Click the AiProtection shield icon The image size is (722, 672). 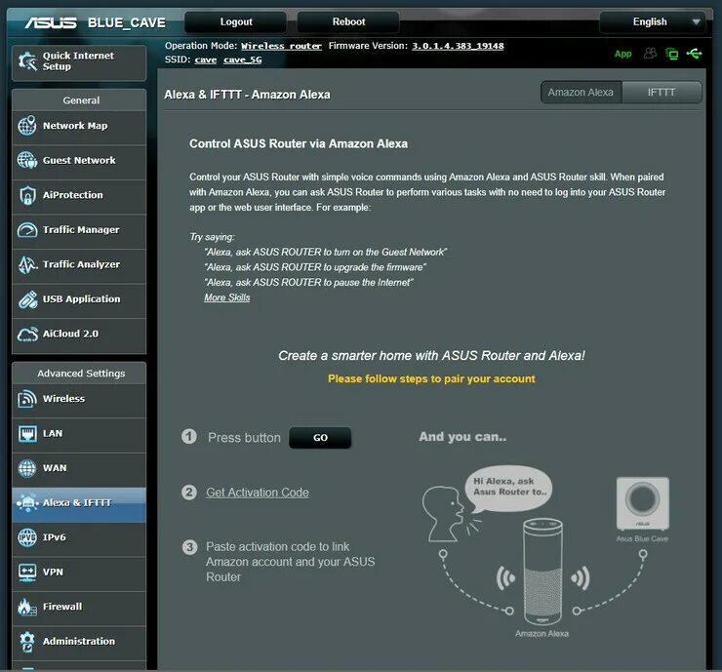(27, 195)
